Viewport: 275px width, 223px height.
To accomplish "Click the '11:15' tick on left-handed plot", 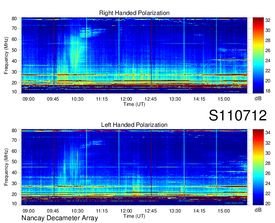I will coord(102,211).
